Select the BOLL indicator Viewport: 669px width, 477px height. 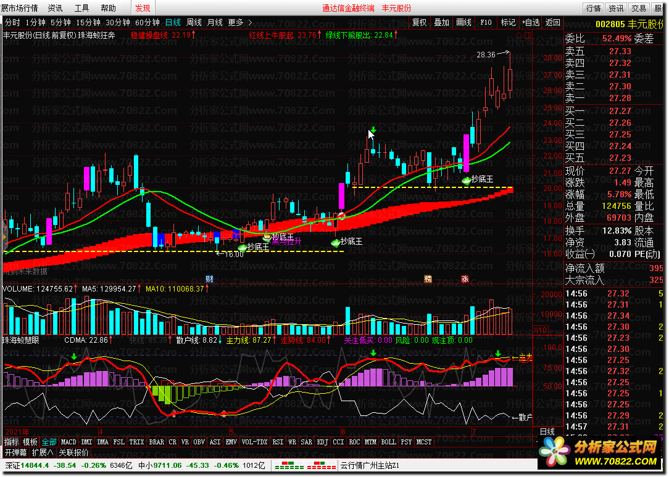(x=388, y=442)
